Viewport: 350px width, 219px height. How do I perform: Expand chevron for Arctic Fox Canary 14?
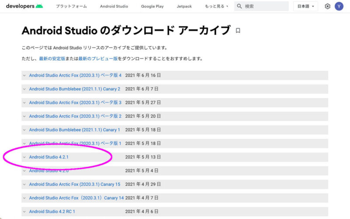point(24,198)
